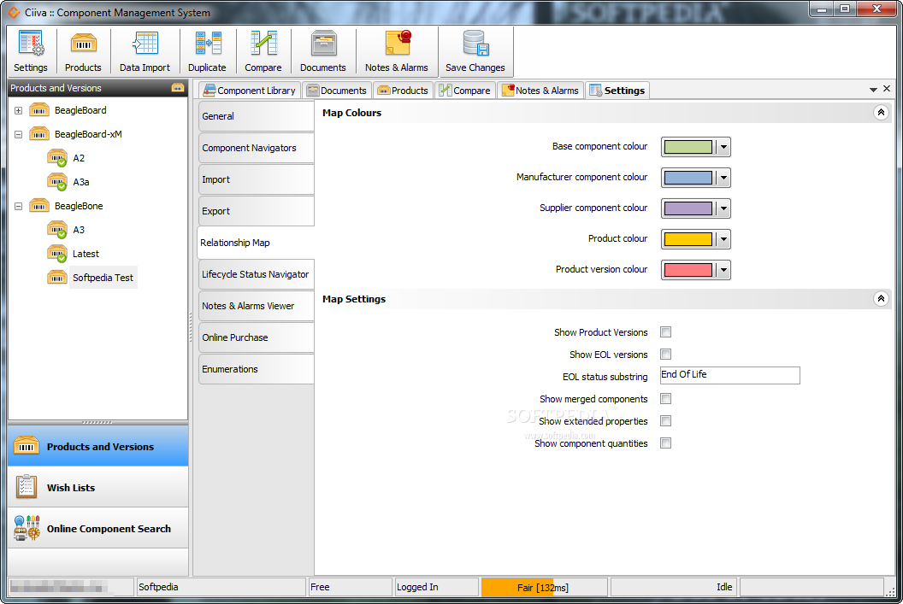Screen dimensions: 903x604
Task: Click the yellow Product colour swatch
Action: pyautogui.click(x=688, y=239)
